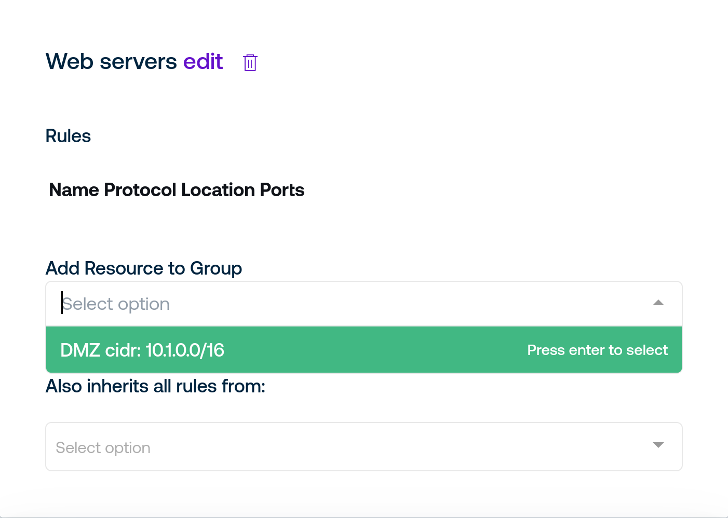Collapse the Add Resource to Group dropdown arrow
Viewport: 728px width, 518px height.
click(x=658, y=303)
